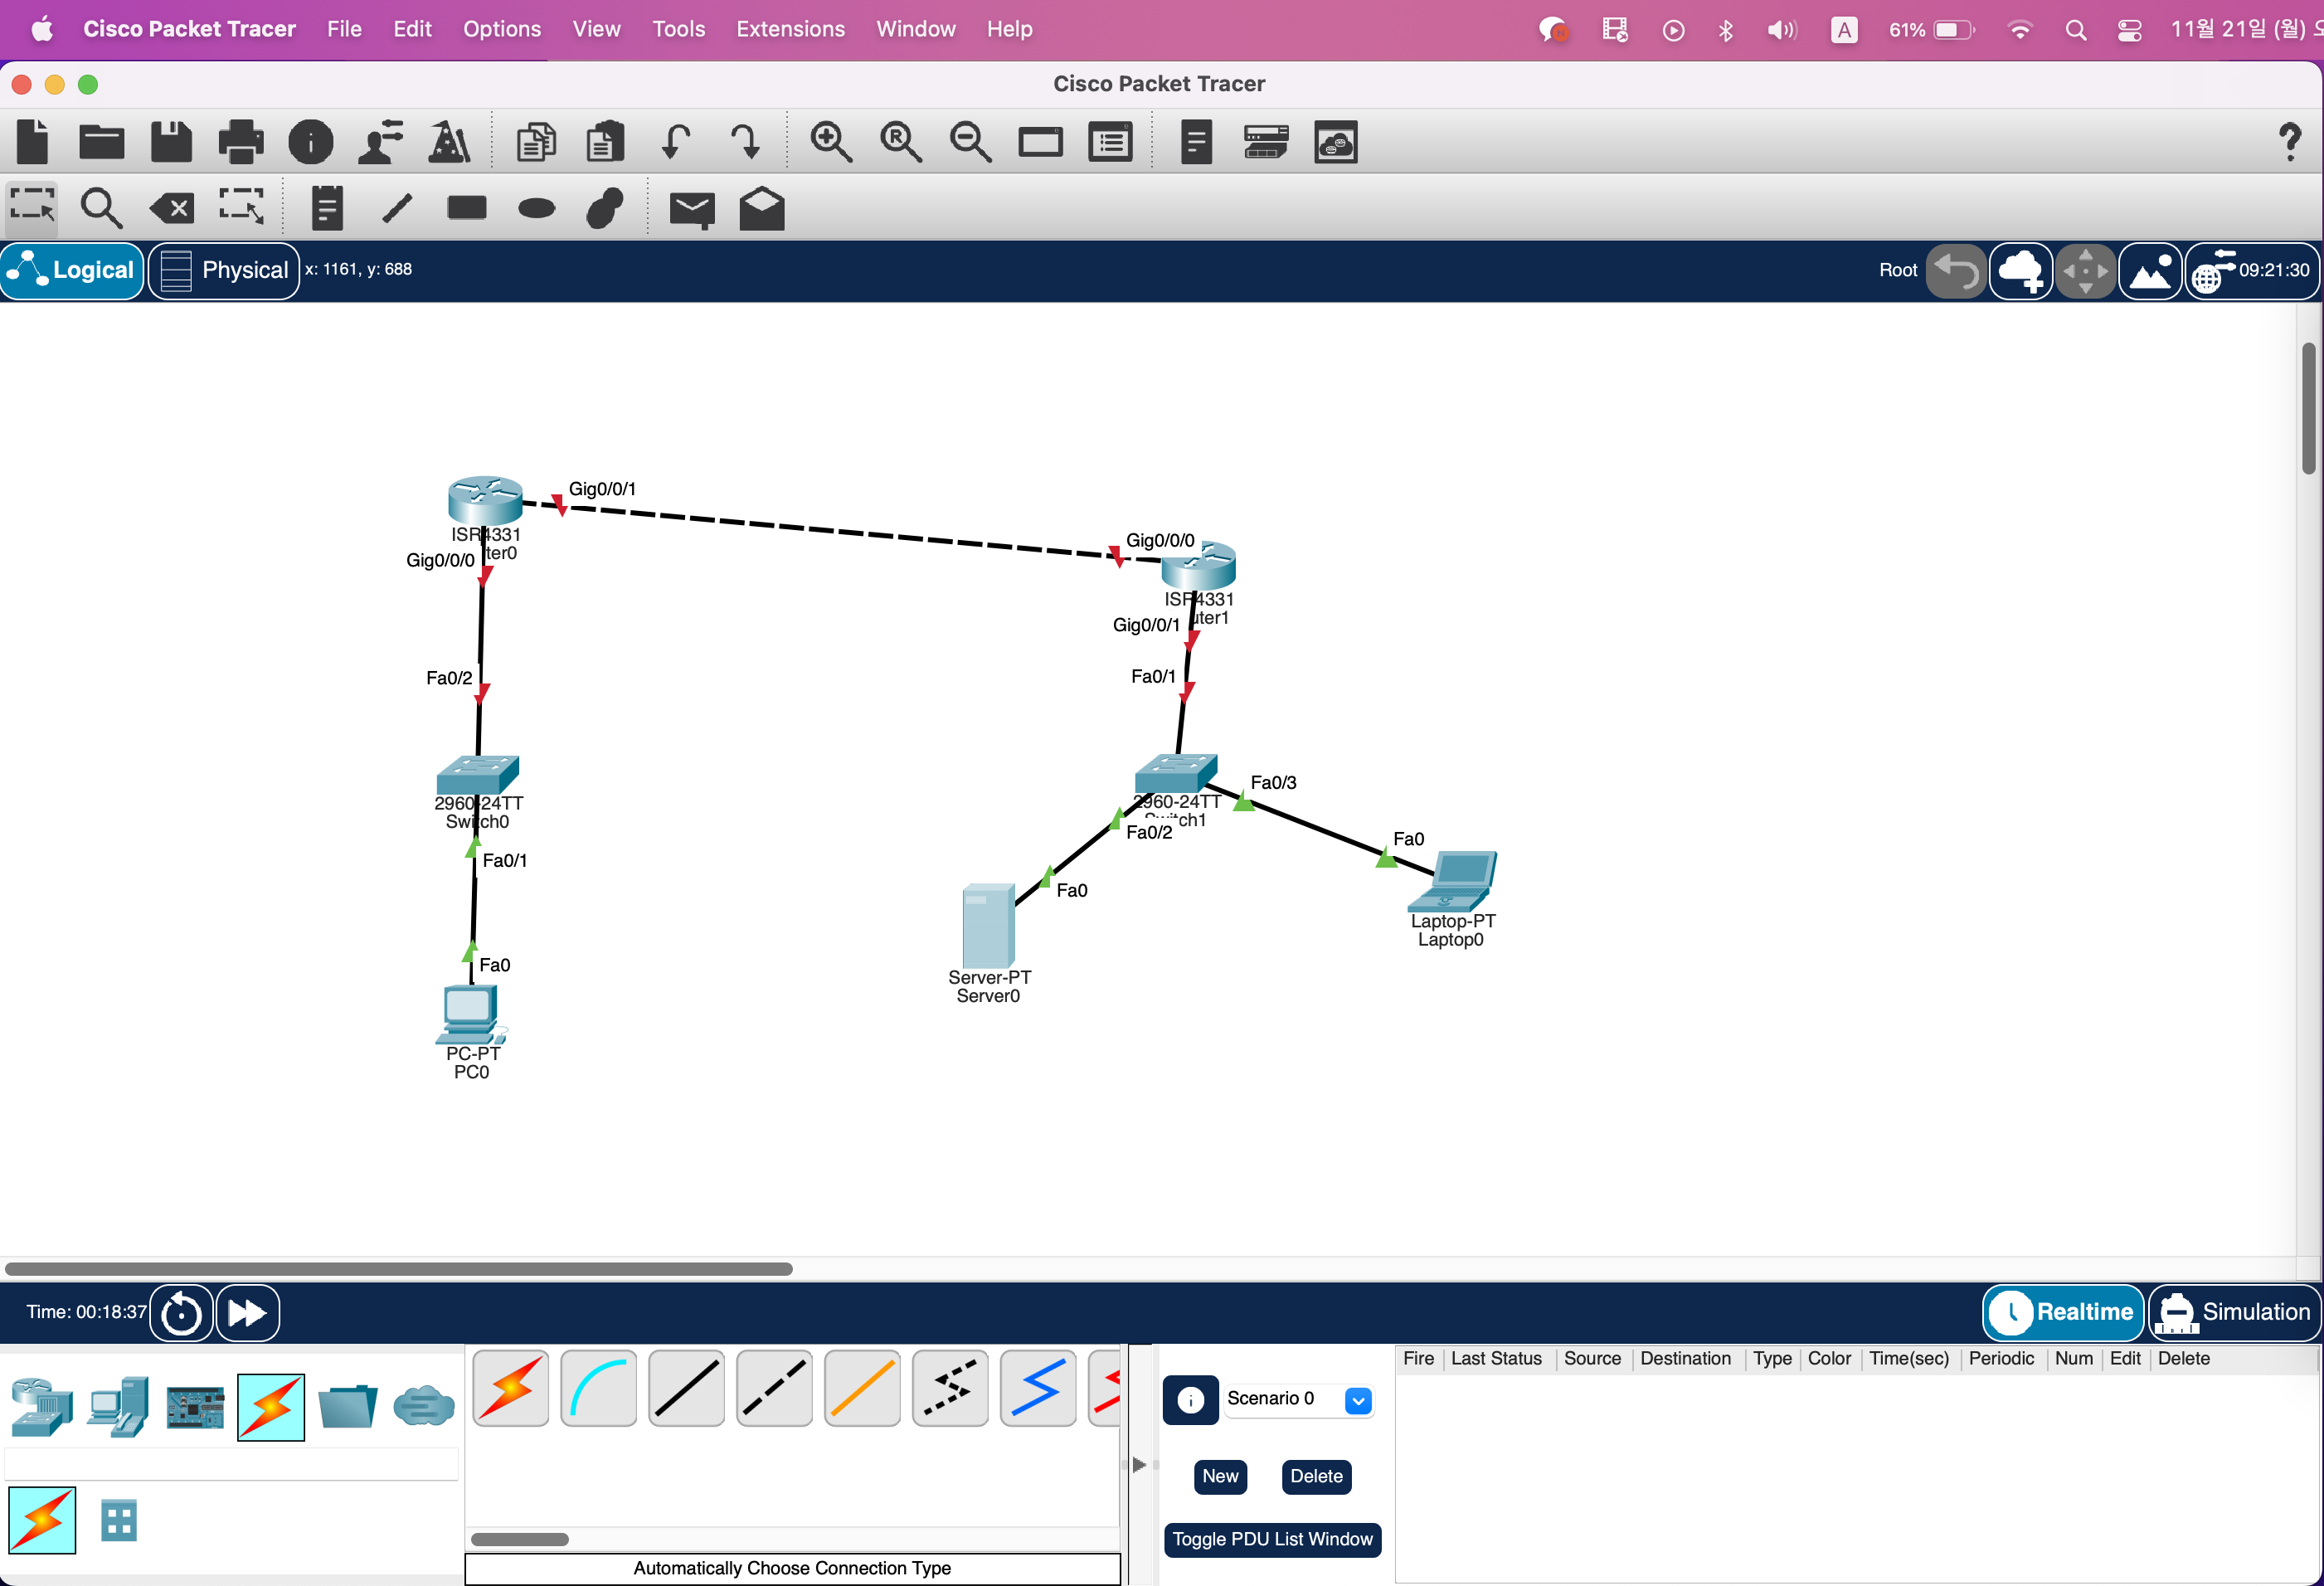The image size is (2324, 1586).
Task: Switch to Physical workspace view
Action: (x=224, y=270)
